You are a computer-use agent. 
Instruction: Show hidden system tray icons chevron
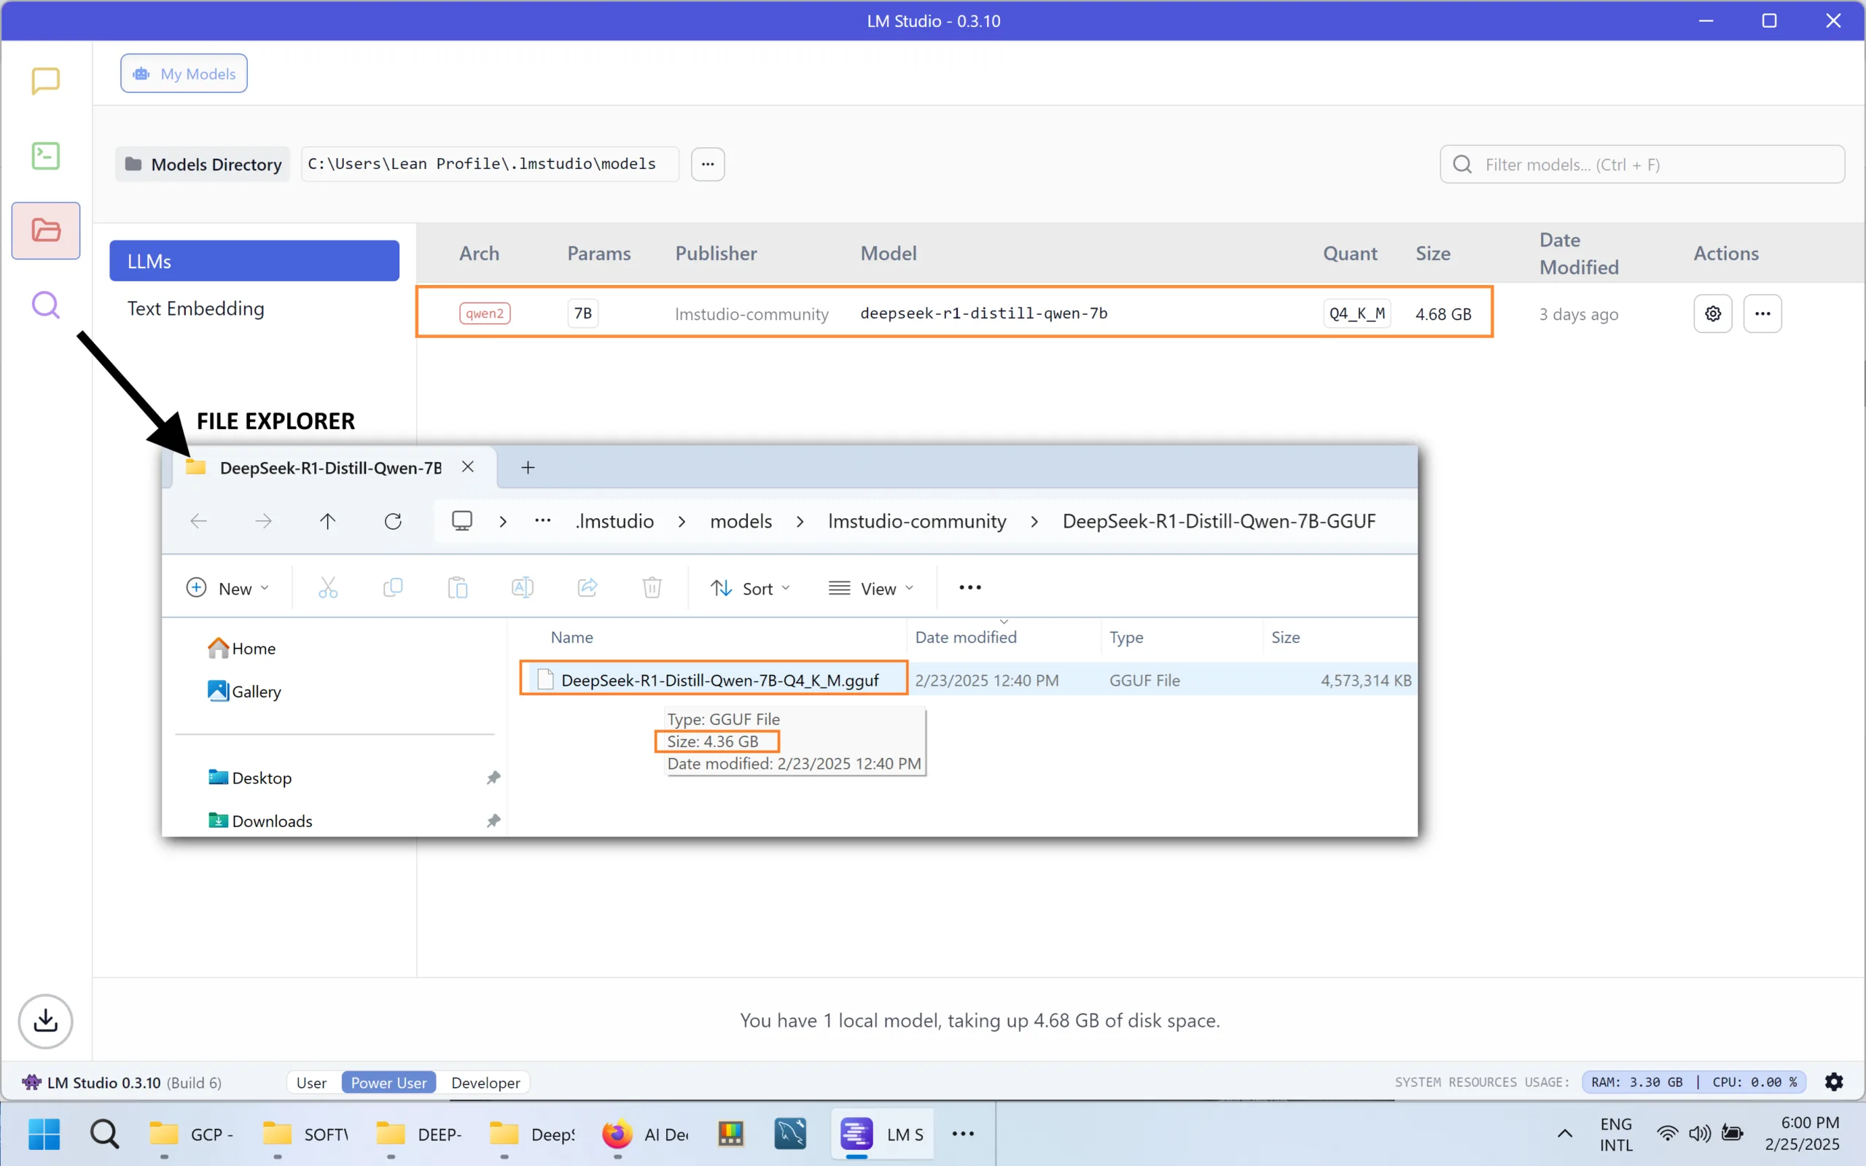coord(1564,1134)
